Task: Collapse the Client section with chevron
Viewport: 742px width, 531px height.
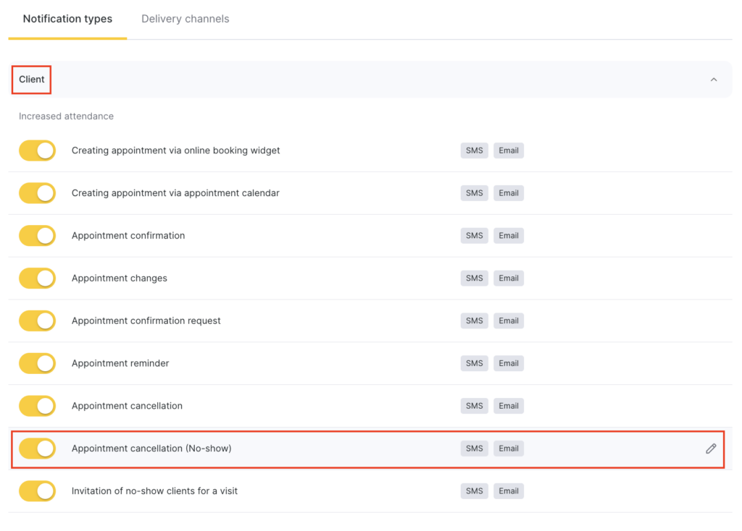Action: (x=713, y=80)
